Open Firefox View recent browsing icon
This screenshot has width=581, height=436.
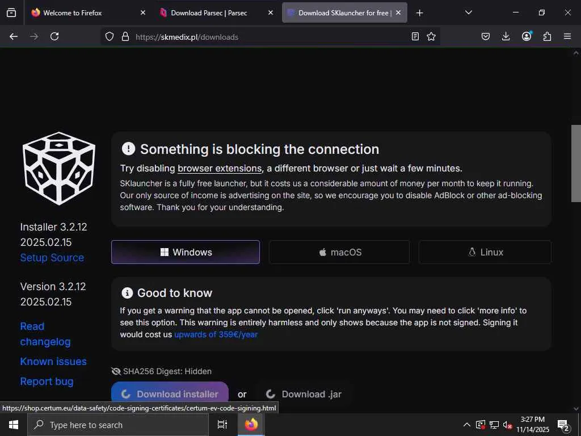coord(11,13)
